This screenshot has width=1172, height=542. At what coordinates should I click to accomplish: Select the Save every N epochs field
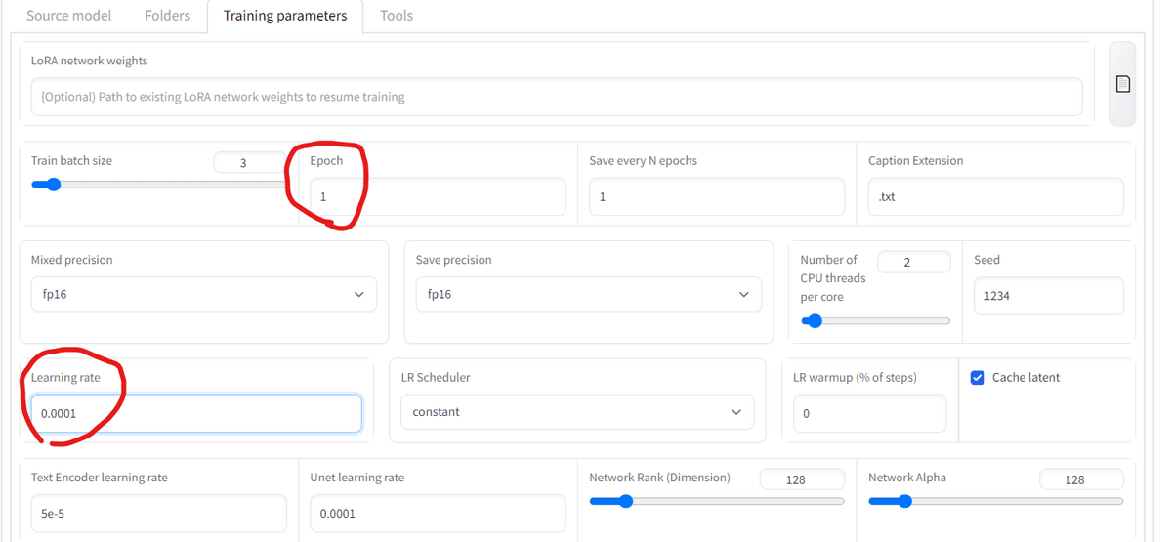717,196
